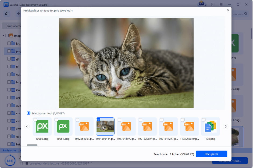Check the jpg folder checkbox

[x=9, y=43]
